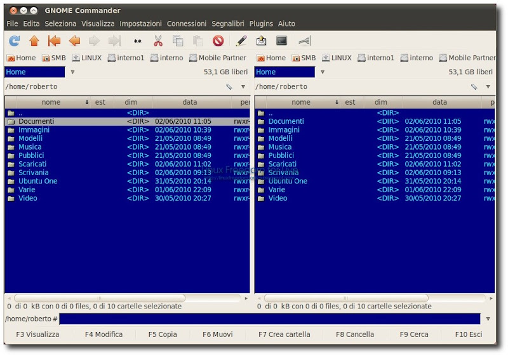Click the red Delete icon

[218, 41]
